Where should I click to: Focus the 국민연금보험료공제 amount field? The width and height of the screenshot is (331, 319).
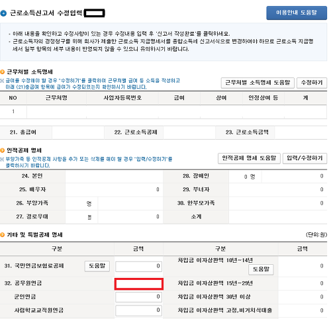tap(138, 266)
